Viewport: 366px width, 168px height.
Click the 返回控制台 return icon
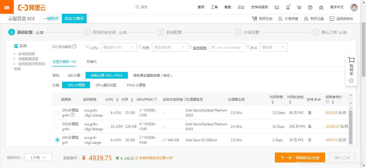pos(332,19)
